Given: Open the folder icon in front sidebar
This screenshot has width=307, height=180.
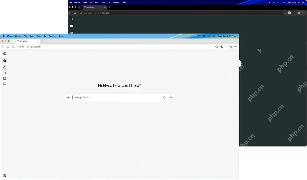Looking at the screenshot, I should (5, 84).
